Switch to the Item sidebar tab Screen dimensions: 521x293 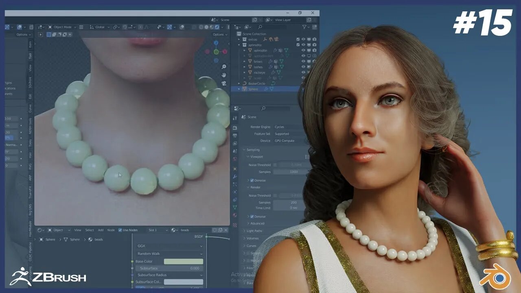(30, 44)
